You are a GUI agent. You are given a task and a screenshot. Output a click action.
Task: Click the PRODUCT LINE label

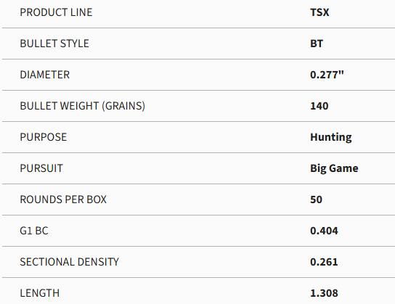point(56,12)
